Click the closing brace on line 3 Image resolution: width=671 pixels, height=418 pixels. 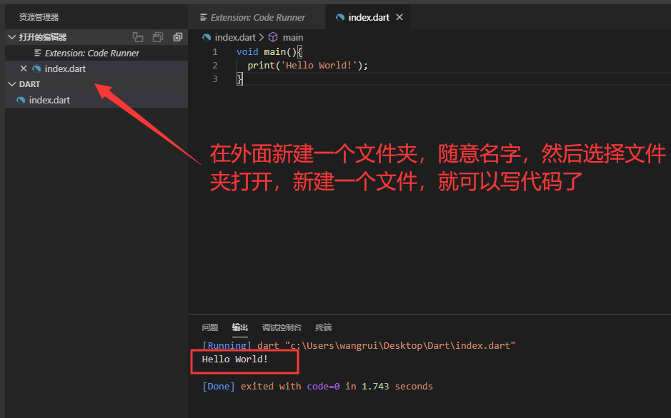(x=239, y=79)
